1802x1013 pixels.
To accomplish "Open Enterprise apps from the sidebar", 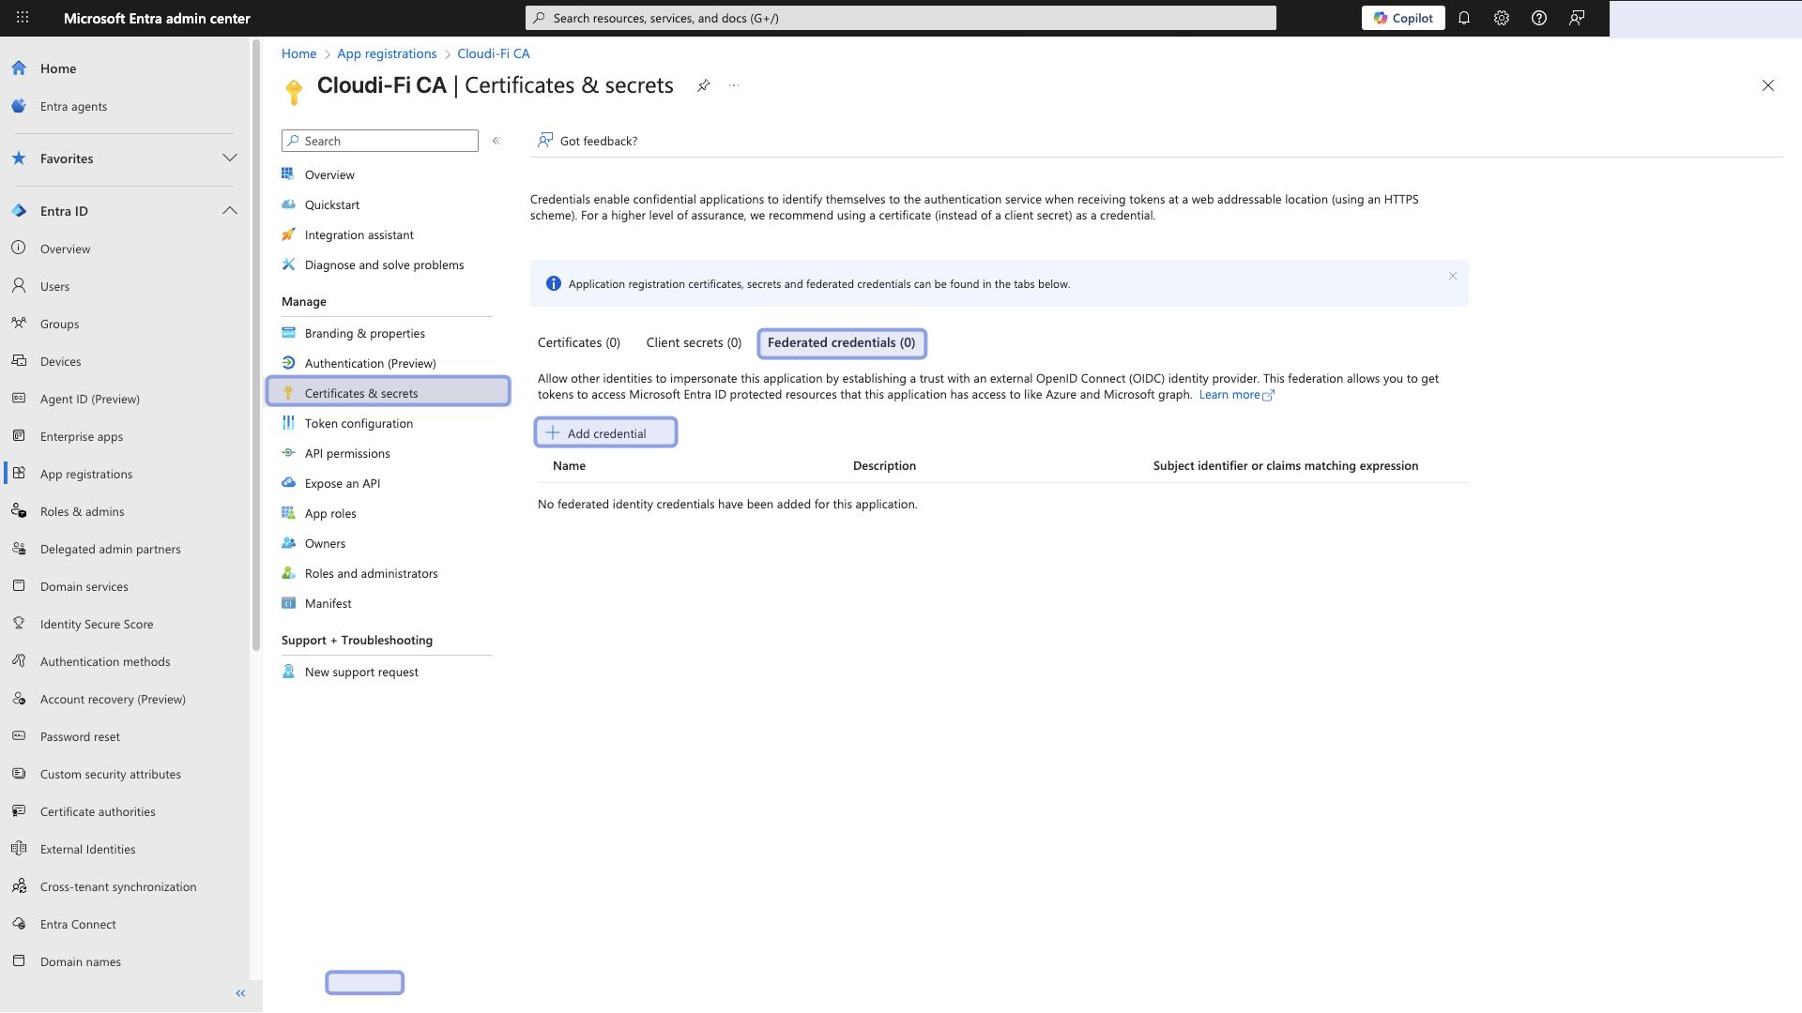I will 82,436.
